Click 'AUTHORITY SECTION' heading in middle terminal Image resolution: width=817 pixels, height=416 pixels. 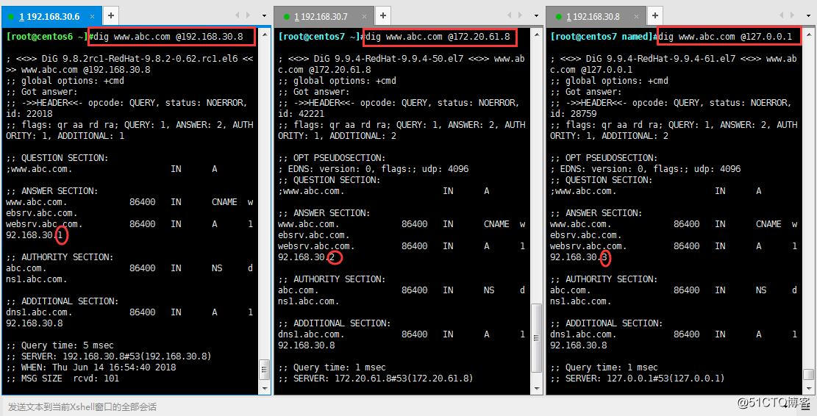coord(332,279)
